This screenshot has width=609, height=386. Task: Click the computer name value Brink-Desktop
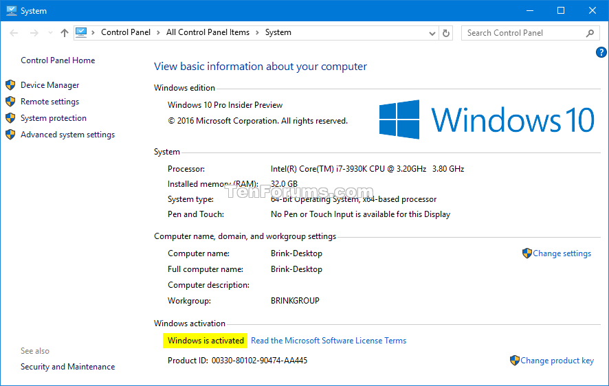point(296,253)
